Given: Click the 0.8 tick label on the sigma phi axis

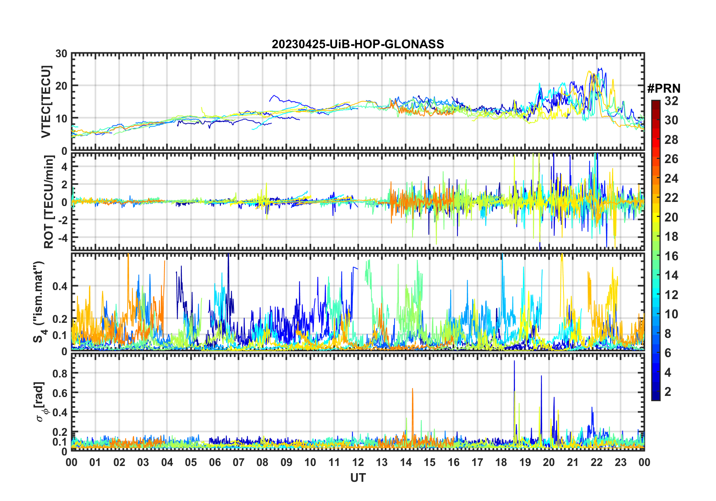Looking at the screenshot, I should pos(59,373).
